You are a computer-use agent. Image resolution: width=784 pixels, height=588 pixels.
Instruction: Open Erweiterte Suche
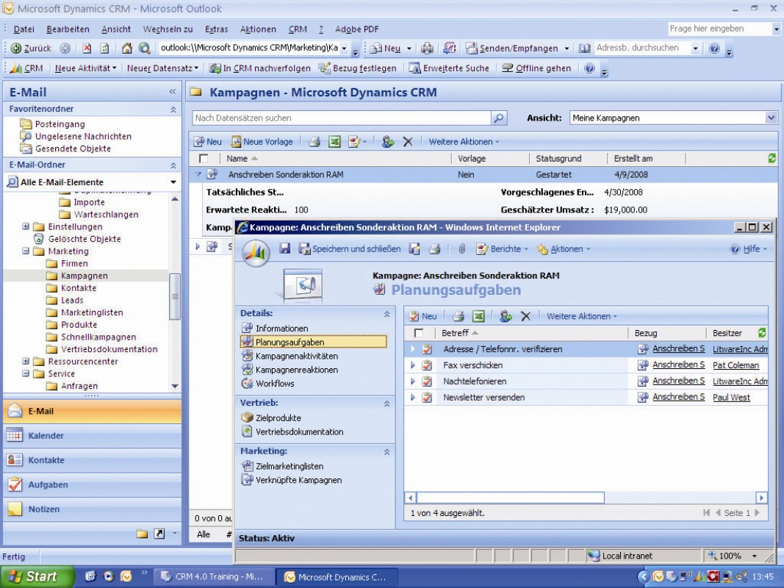pos(449,68)
